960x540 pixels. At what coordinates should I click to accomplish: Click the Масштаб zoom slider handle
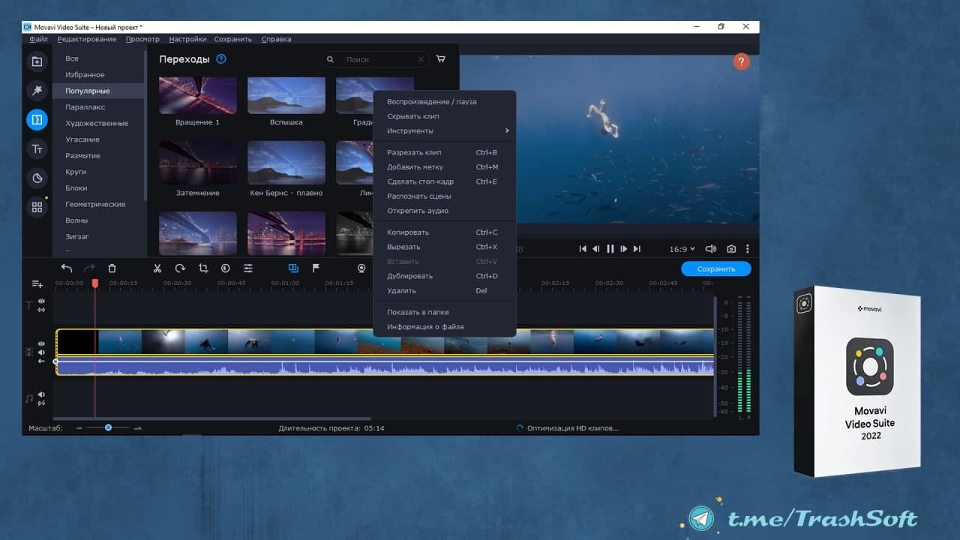[x=108, y=427]
